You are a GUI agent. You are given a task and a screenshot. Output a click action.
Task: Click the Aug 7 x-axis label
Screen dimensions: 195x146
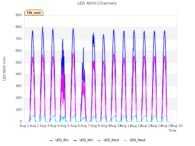tap(85, 126)
